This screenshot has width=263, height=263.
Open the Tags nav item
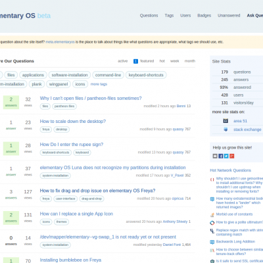(x=169, y=16)
